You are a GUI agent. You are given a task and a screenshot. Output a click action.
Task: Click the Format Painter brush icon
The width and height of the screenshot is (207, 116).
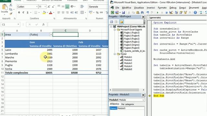pos(11,14)
